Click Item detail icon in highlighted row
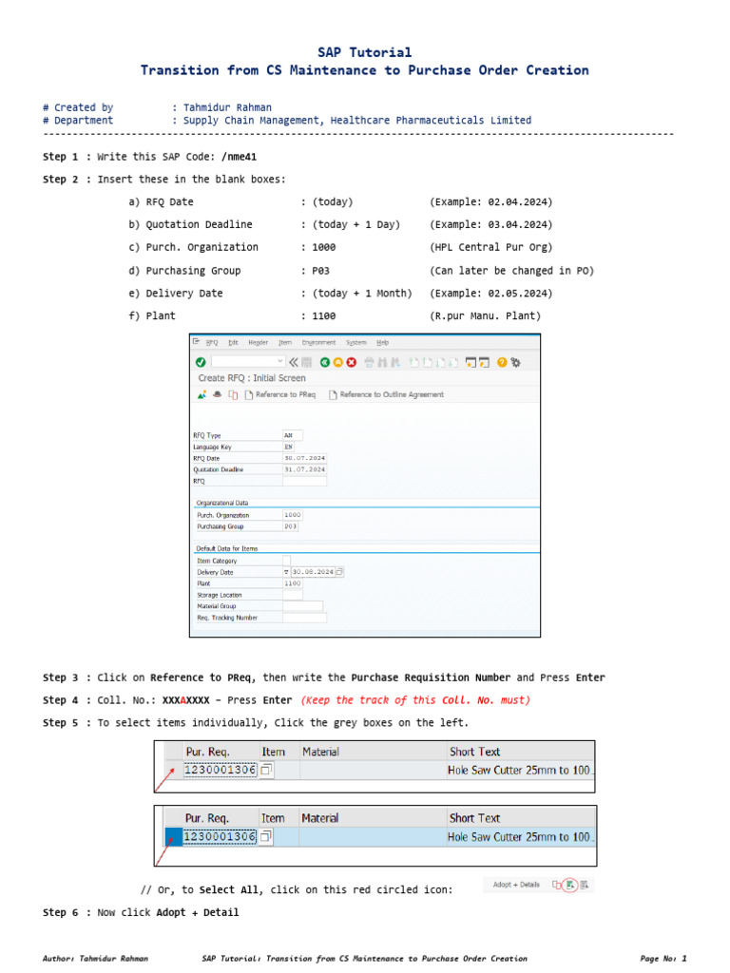This screenshot has width=730, height=973. (266, 837)
